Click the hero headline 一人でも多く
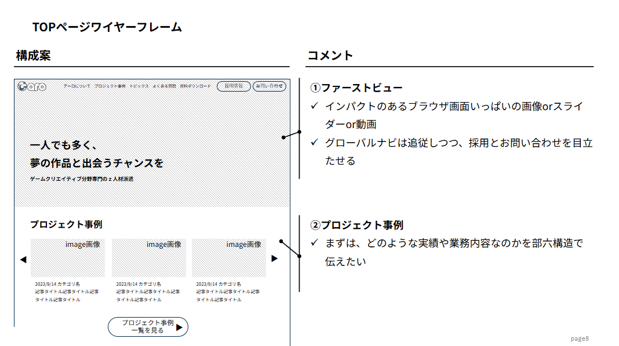The height and width of the screenshot is (346, 619). (64, 145)
